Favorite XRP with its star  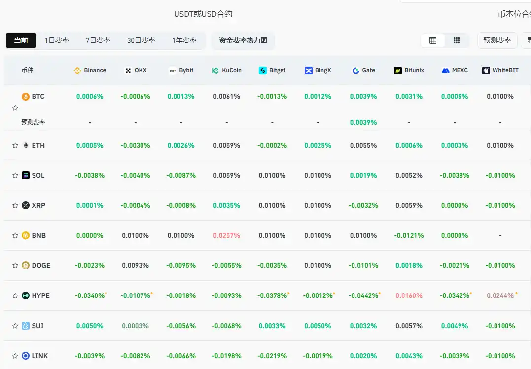pyautogui.click(x=15, y=205)
